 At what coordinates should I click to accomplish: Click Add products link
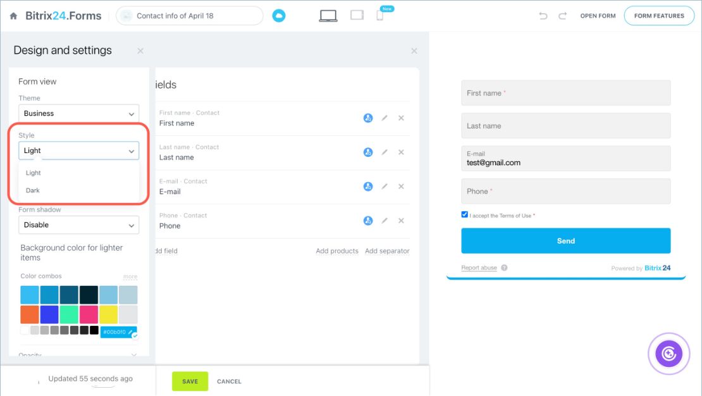pyautogui.click(x=337, y=251)
